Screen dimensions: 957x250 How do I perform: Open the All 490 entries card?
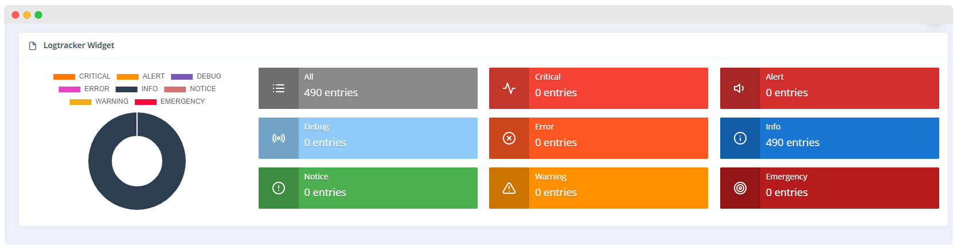(x=368, y=88)
